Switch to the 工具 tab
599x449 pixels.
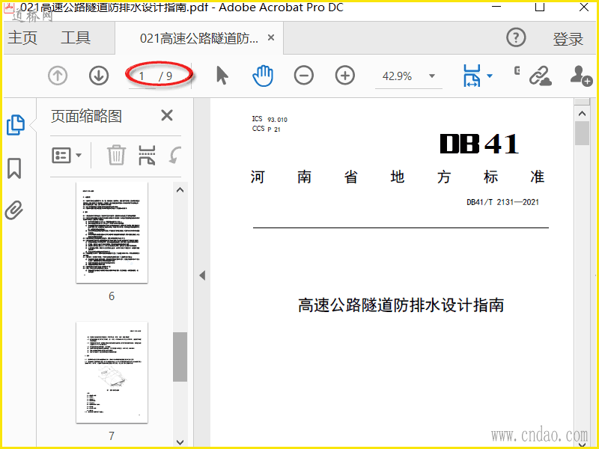click(76, 38)
